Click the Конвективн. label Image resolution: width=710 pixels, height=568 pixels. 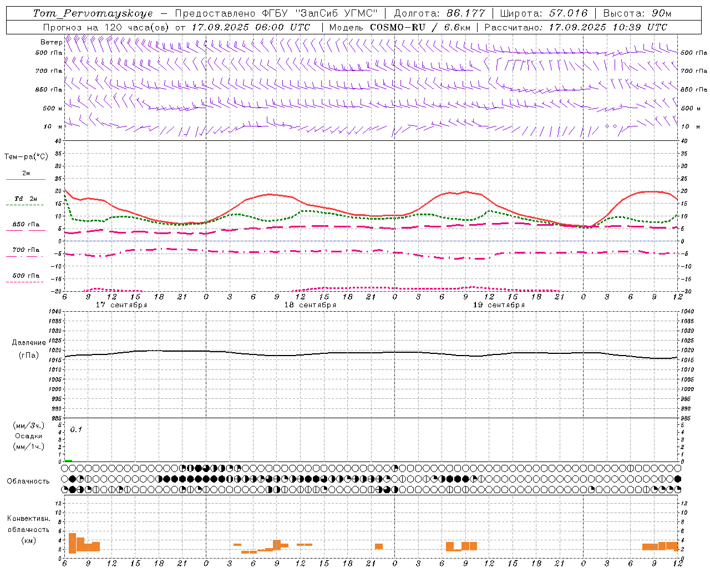pyautogui.click(x=28, y=519)
